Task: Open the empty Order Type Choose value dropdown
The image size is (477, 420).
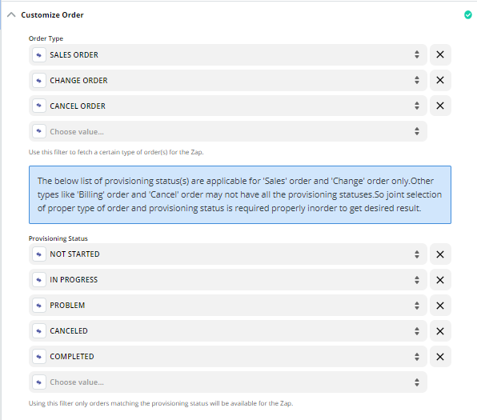Action: pyautogui.click(x=228, y=131)
